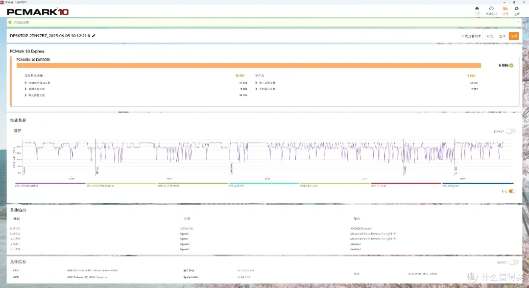Screen dimensions: 529x288
Task: Open the Benchmarks gauge icon
Action: coord(491,9)
